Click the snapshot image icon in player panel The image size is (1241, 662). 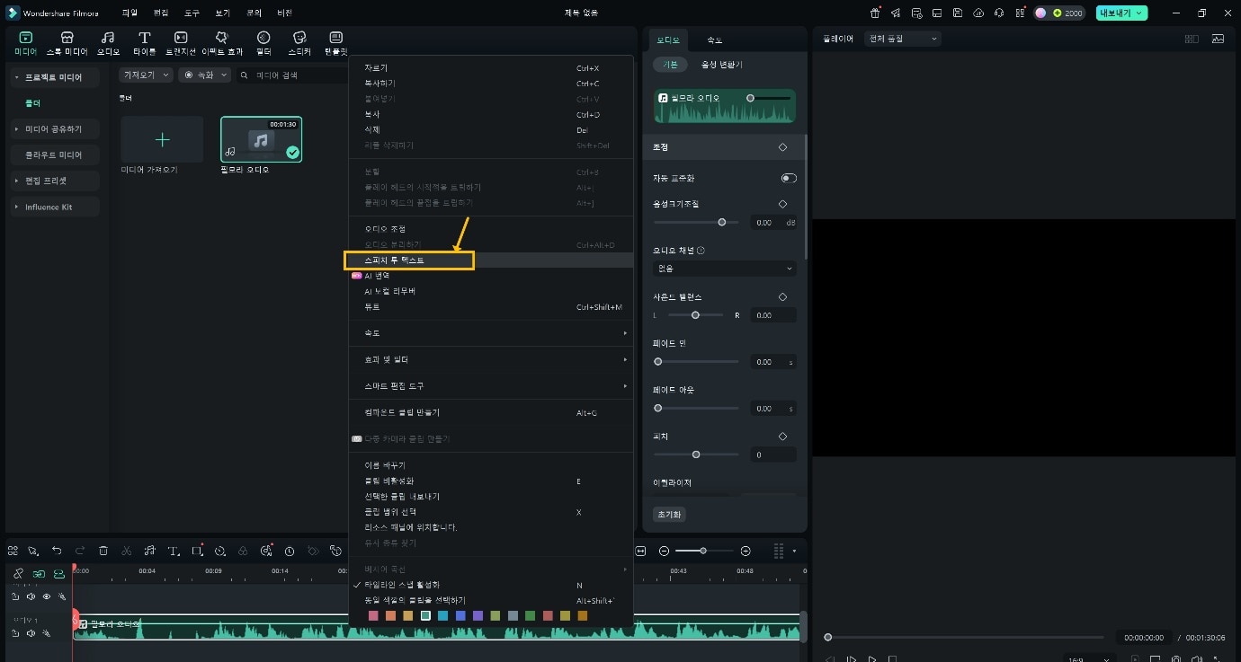click(1218, 39)
